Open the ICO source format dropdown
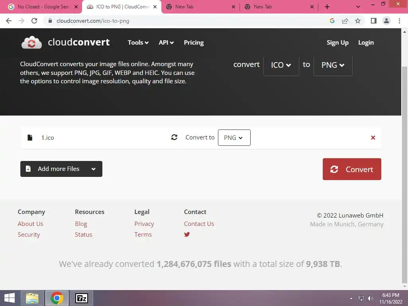Viewport: 408px width, 306px height. (x=281, y=65)
